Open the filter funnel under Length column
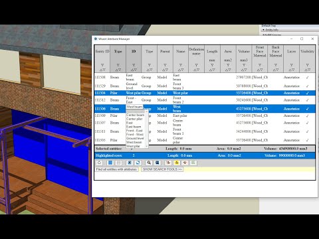 tap(212, 65)
